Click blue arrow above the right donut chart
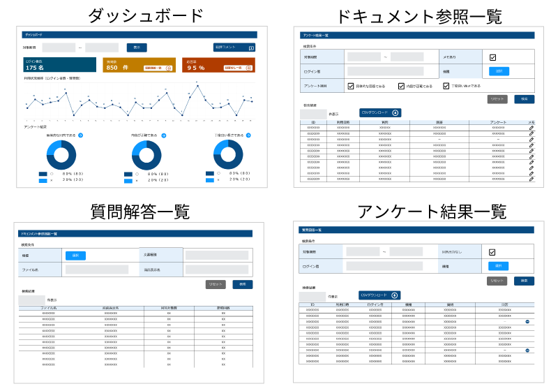 pyautogui.click(x=249, y=135)
